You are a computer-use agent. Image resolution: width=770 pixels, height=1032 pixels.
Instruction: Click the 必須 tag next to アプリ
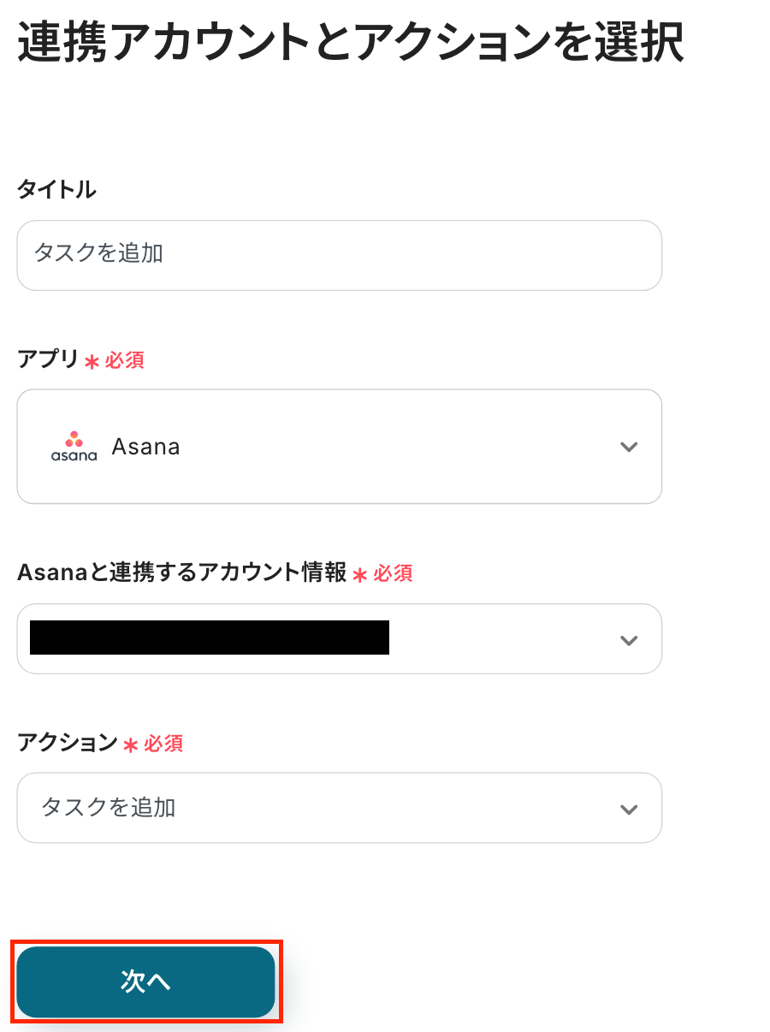tap(125, 360)
